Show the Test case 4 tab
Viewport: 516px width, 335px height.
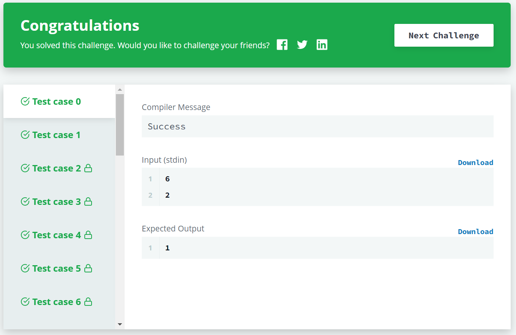click(x=59, y=235)
